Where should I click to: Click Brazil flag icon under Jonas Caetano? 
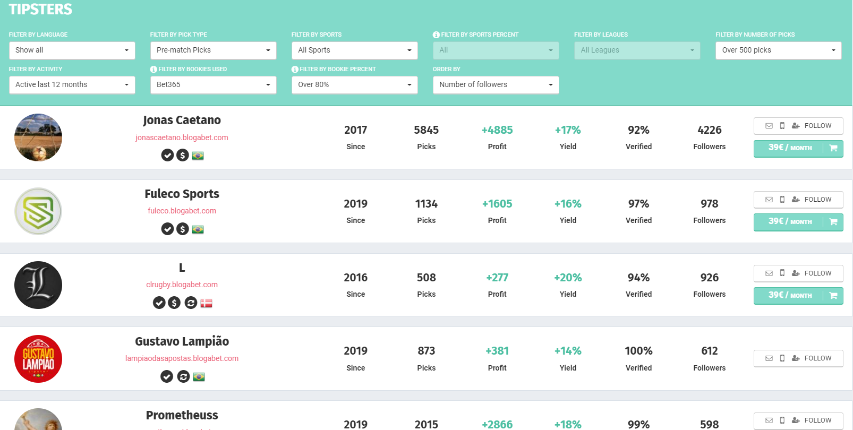click(198, 156)
